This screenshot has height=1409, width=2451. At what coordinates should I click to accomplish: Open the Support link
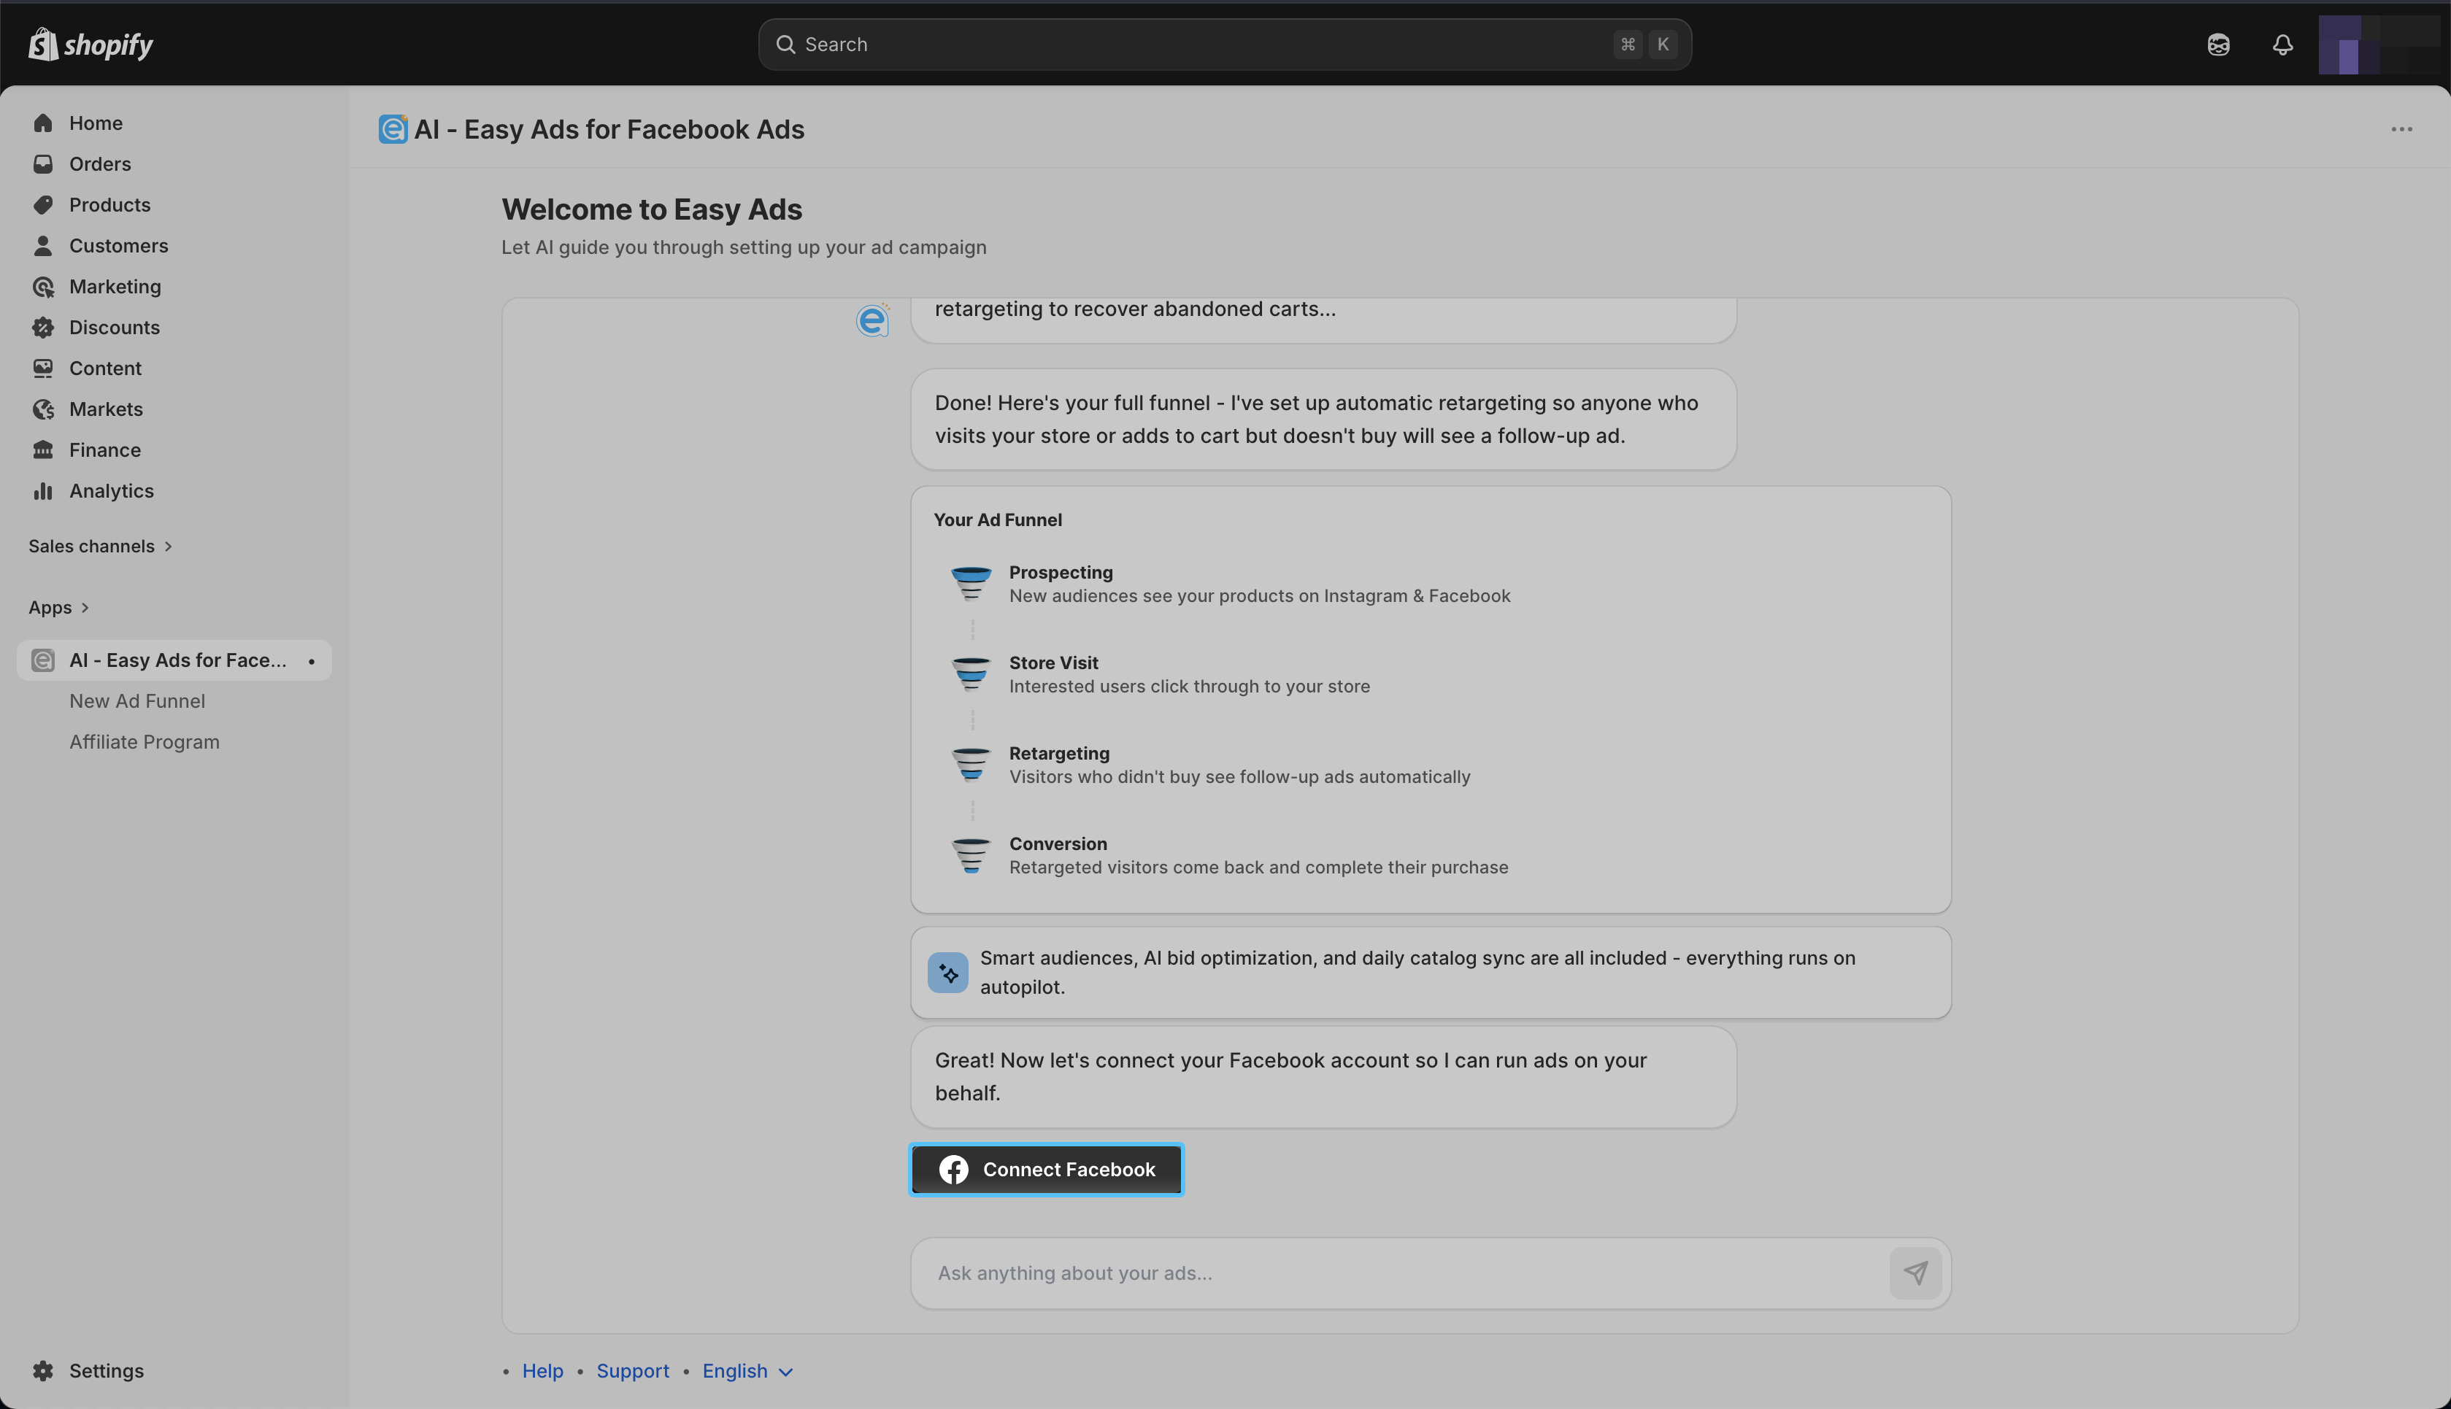tap(632, 1370)
